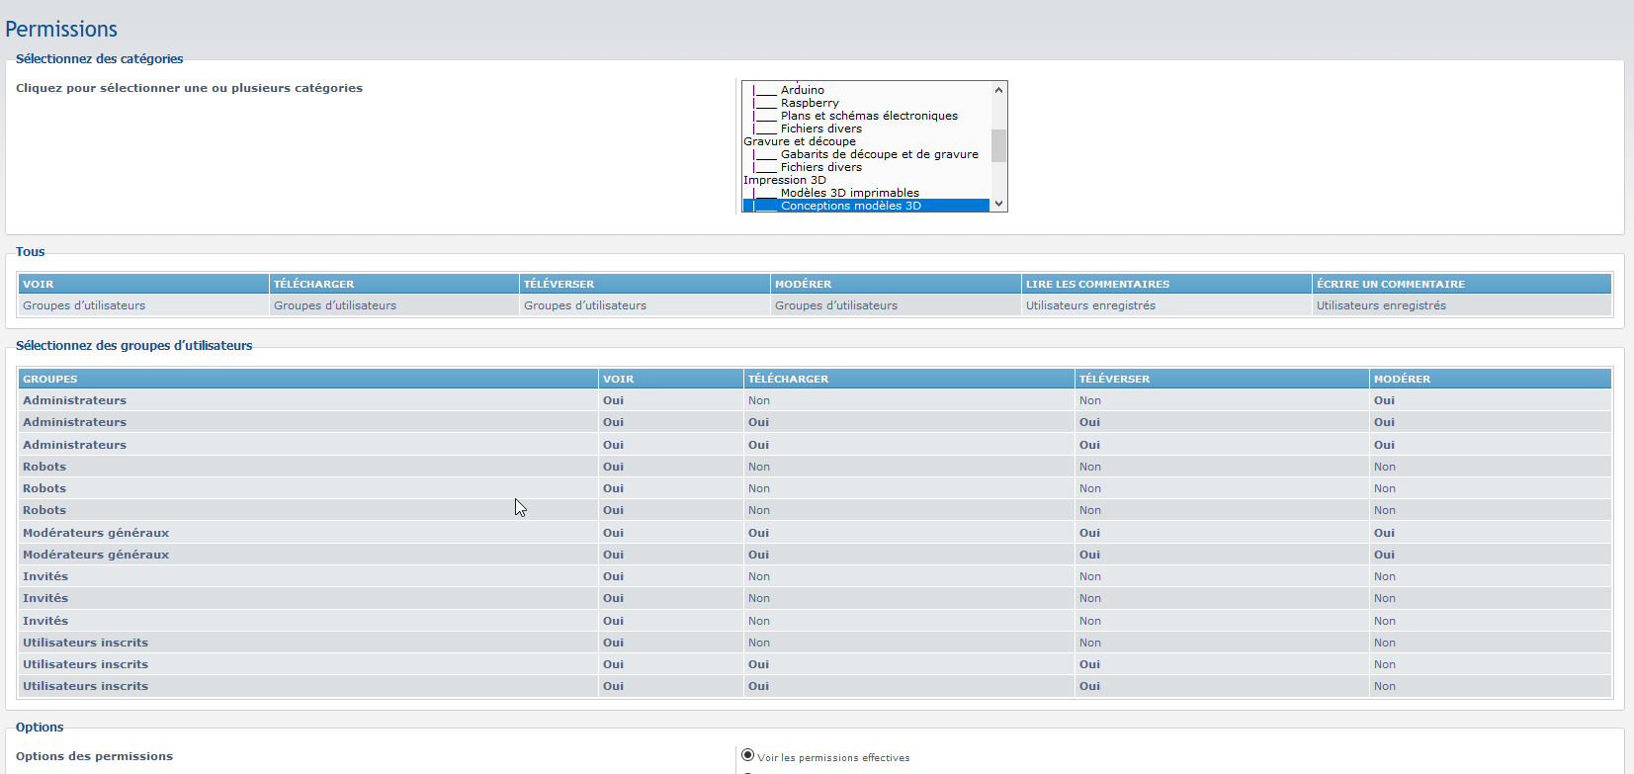Click Groupes d'utilisateurs under Tous TÉLÉCHARGER
The width and height of the screenshot is (1634, 774).
335,305
